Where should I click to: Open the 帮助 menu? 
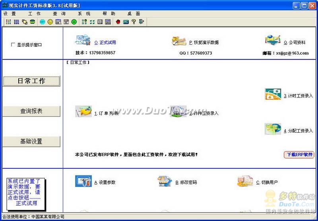(x=109, y=13)
